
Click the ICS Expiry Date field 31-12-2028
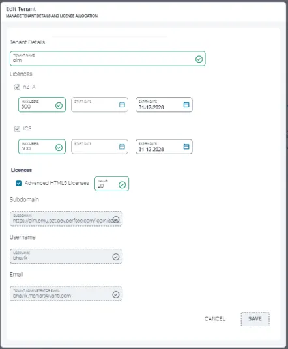click(164, 147)
